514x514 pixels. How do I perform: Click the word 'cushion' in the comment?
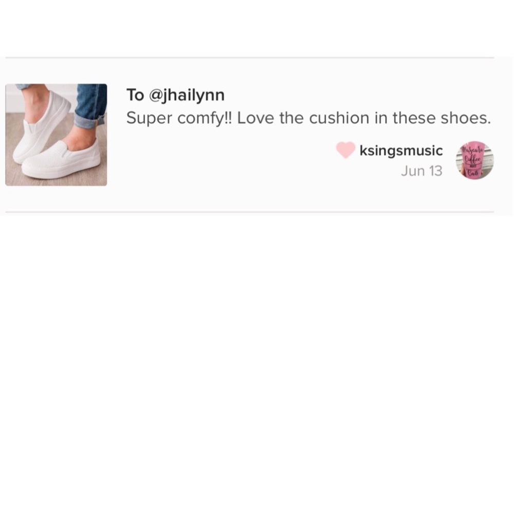(x=339, y=118)
